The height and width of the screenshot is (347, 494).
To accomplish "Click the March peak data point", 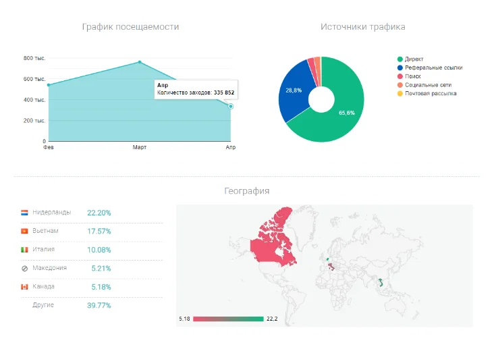I will point(140,62).
